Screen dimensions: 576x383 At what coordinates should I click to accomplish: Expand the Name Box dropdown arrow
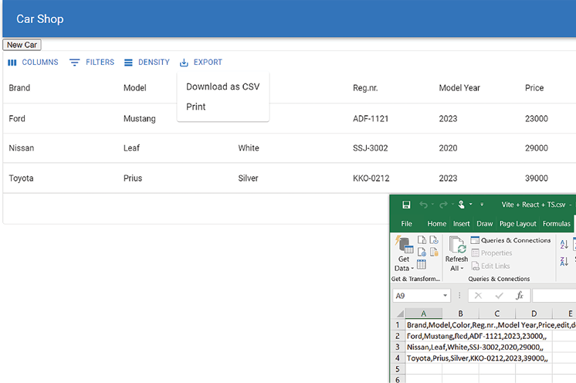point(446,296)
